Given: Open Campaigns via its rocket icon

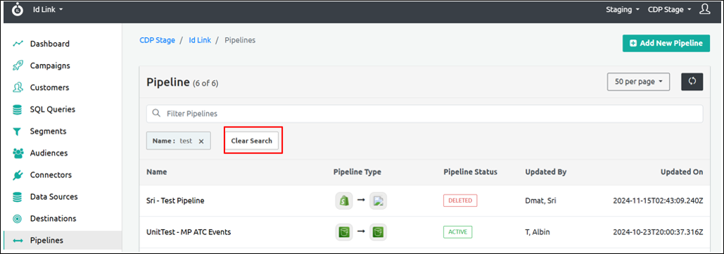Looking at the screenshot, I should 18,65.
